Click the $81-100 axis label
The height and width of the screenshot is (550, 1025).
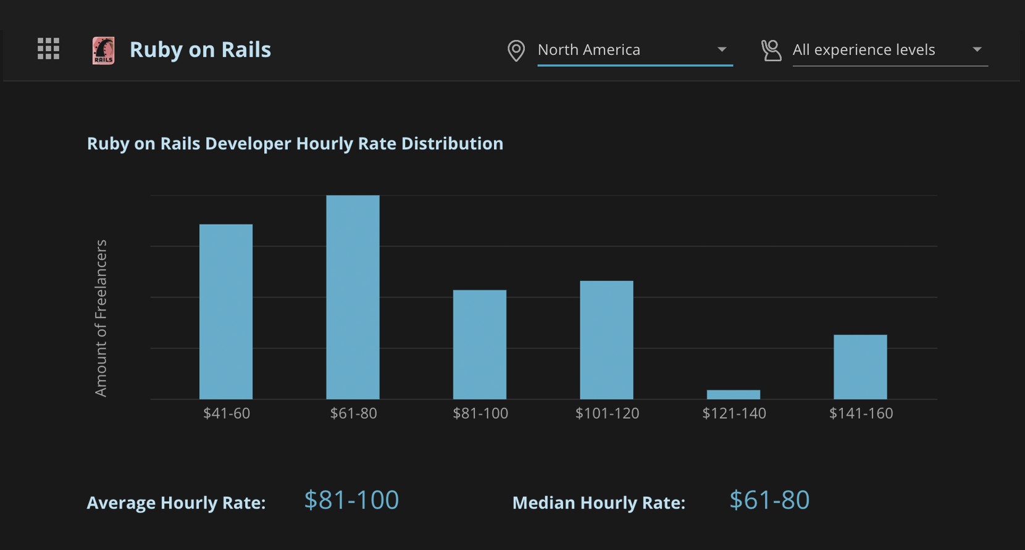click(480, 414)
